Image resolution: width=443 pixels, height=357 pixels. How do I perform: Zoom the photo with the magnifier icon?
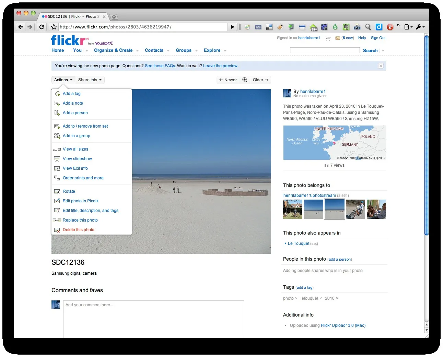pos(245,80)
